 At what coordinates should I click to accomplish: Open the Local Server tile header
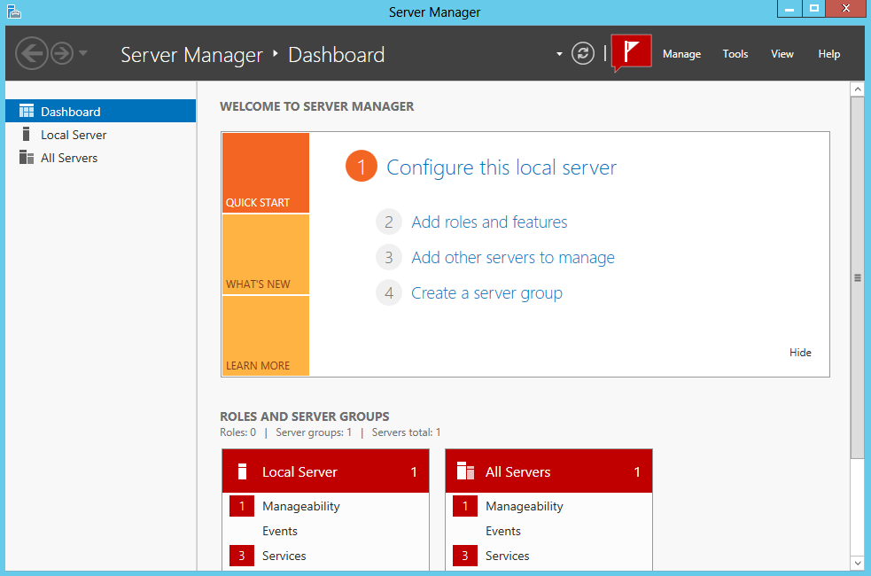(x=325, y=471)
